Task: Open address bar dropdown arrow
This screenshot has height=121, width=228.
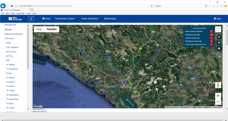Action: [149, 6]
